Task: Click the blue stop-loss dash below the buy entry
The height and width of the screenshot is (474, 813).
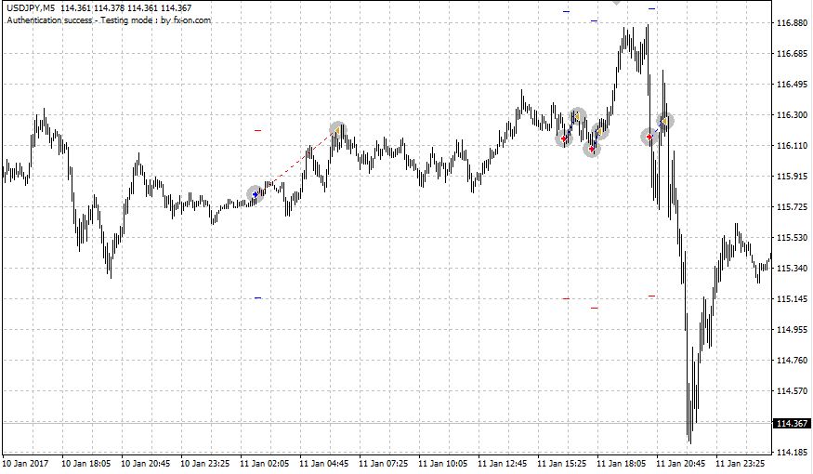Action: [x=257, y=298]
